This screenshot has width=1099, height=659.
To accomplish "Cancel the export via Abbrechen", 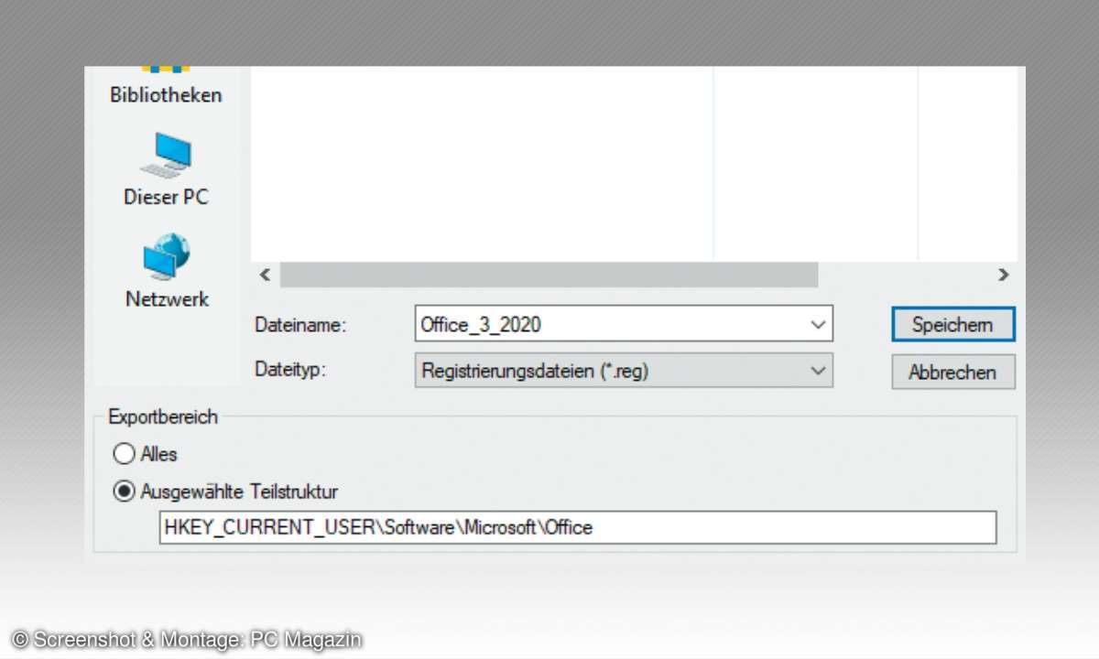I will click(x=952, y=372).
